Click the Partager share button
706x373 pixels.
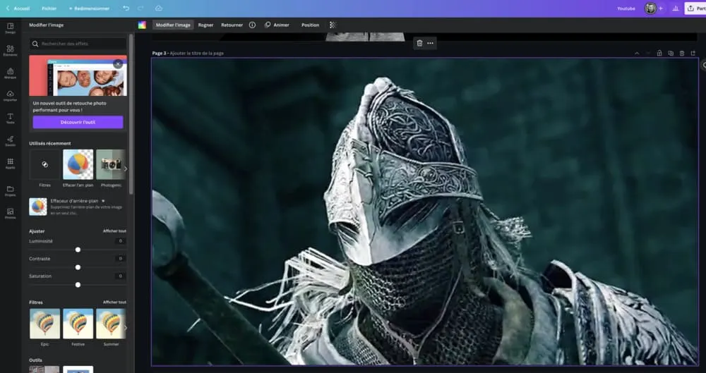click(695, 8)
